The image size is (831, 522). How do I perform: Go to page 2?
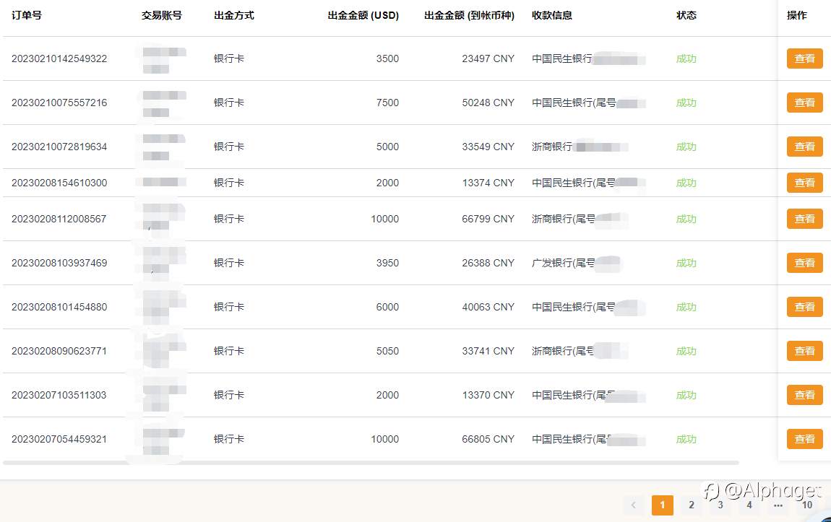click(691, 505)
